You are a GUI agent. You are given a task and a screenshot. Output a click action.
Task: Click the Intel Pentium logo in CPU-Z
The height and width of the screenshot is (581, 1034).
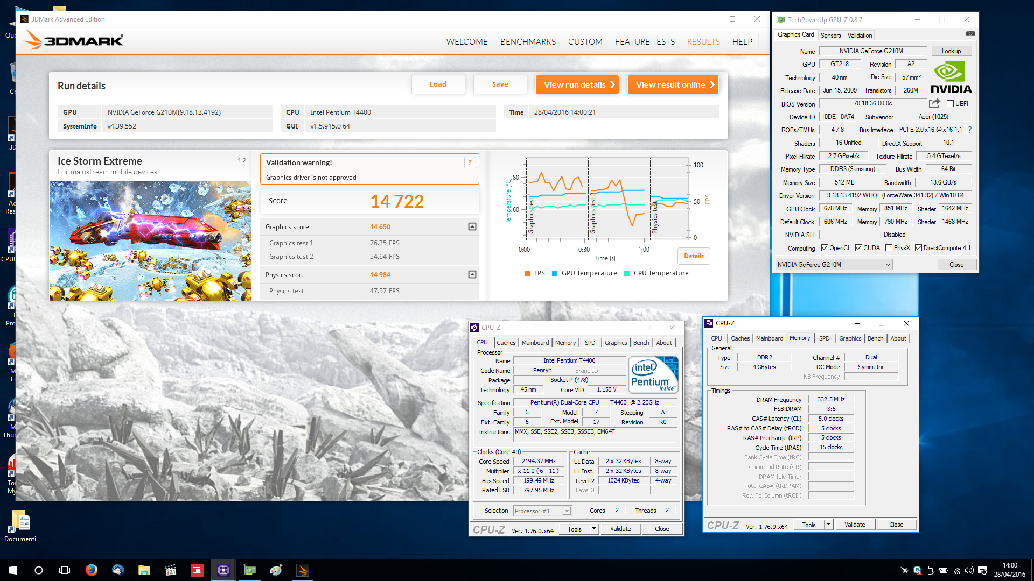click(x=653, y=375)
